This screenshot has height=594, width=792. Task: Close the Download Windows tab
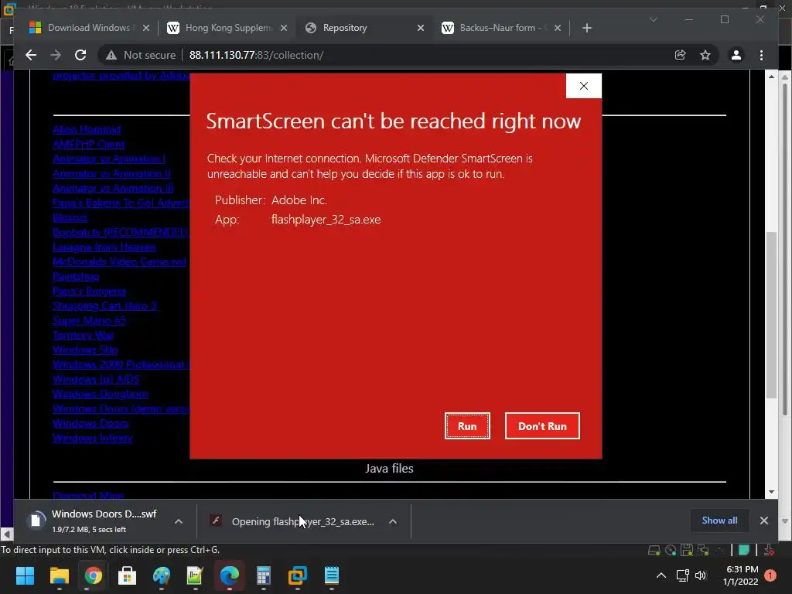pos(146,28)
